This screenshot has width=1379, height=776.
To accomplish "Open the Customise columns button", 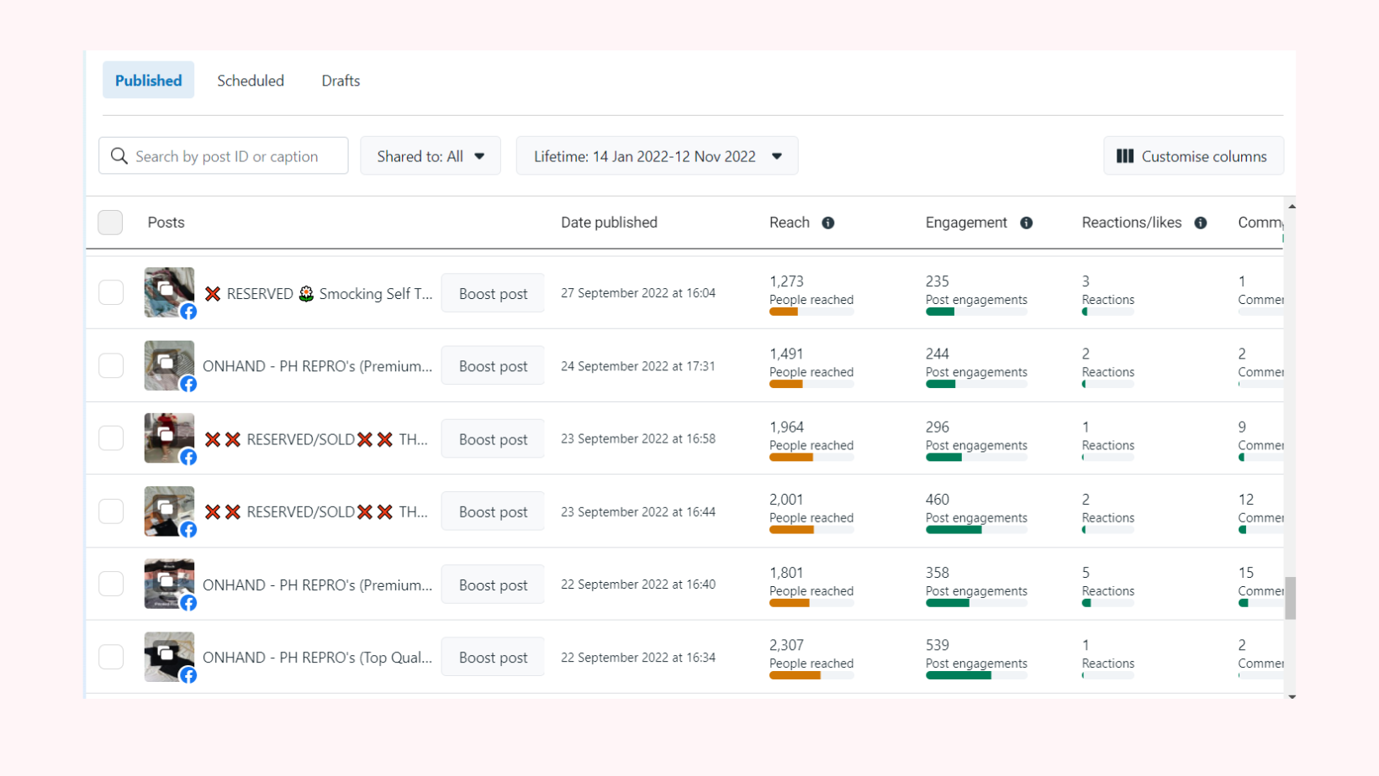I will tap(1193, 156).
